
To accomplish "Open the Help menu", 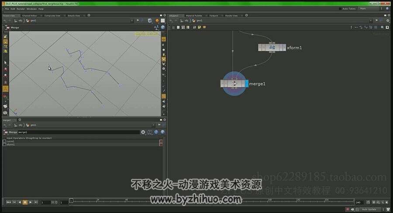I will pos(41,9).
